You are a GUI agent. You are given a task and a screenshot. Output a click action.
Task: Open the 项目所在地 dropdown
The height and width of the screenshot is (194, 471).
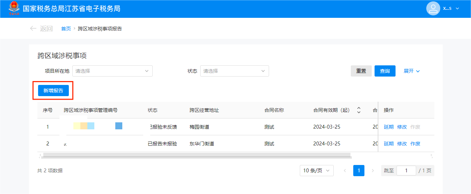(x=112, y=71)
